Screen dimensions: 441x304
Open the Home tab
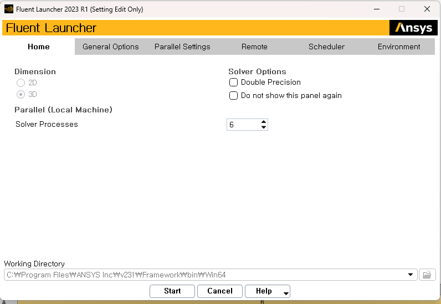(39, 47)
